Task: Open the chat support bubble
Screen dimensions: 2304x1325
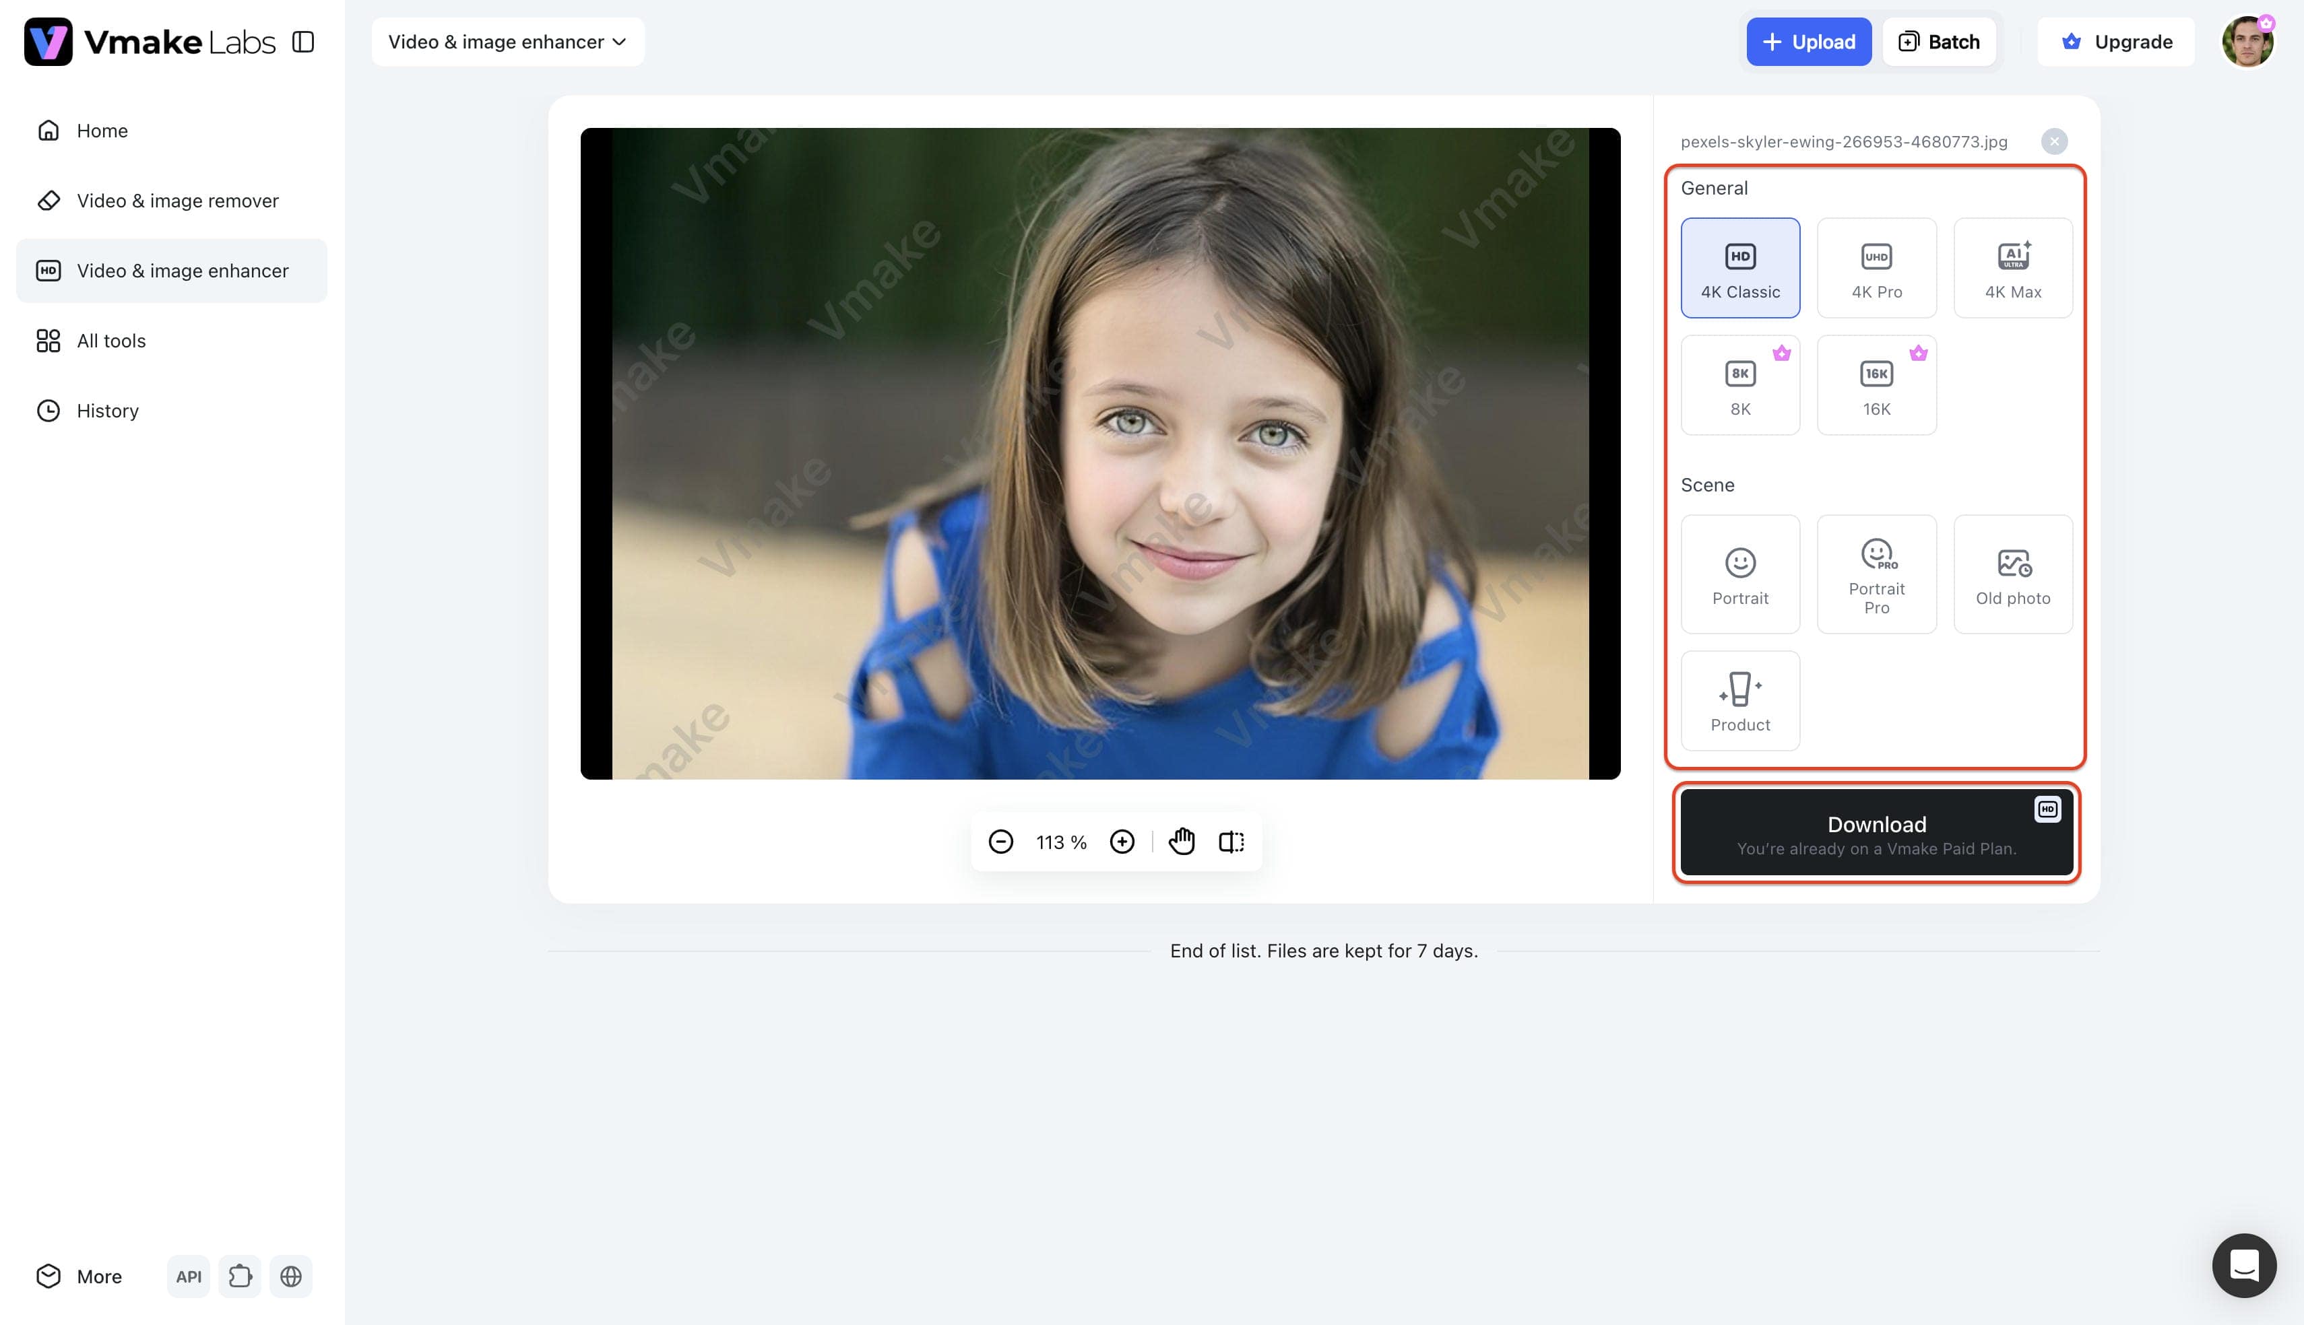Action: pos(2244,1266)
